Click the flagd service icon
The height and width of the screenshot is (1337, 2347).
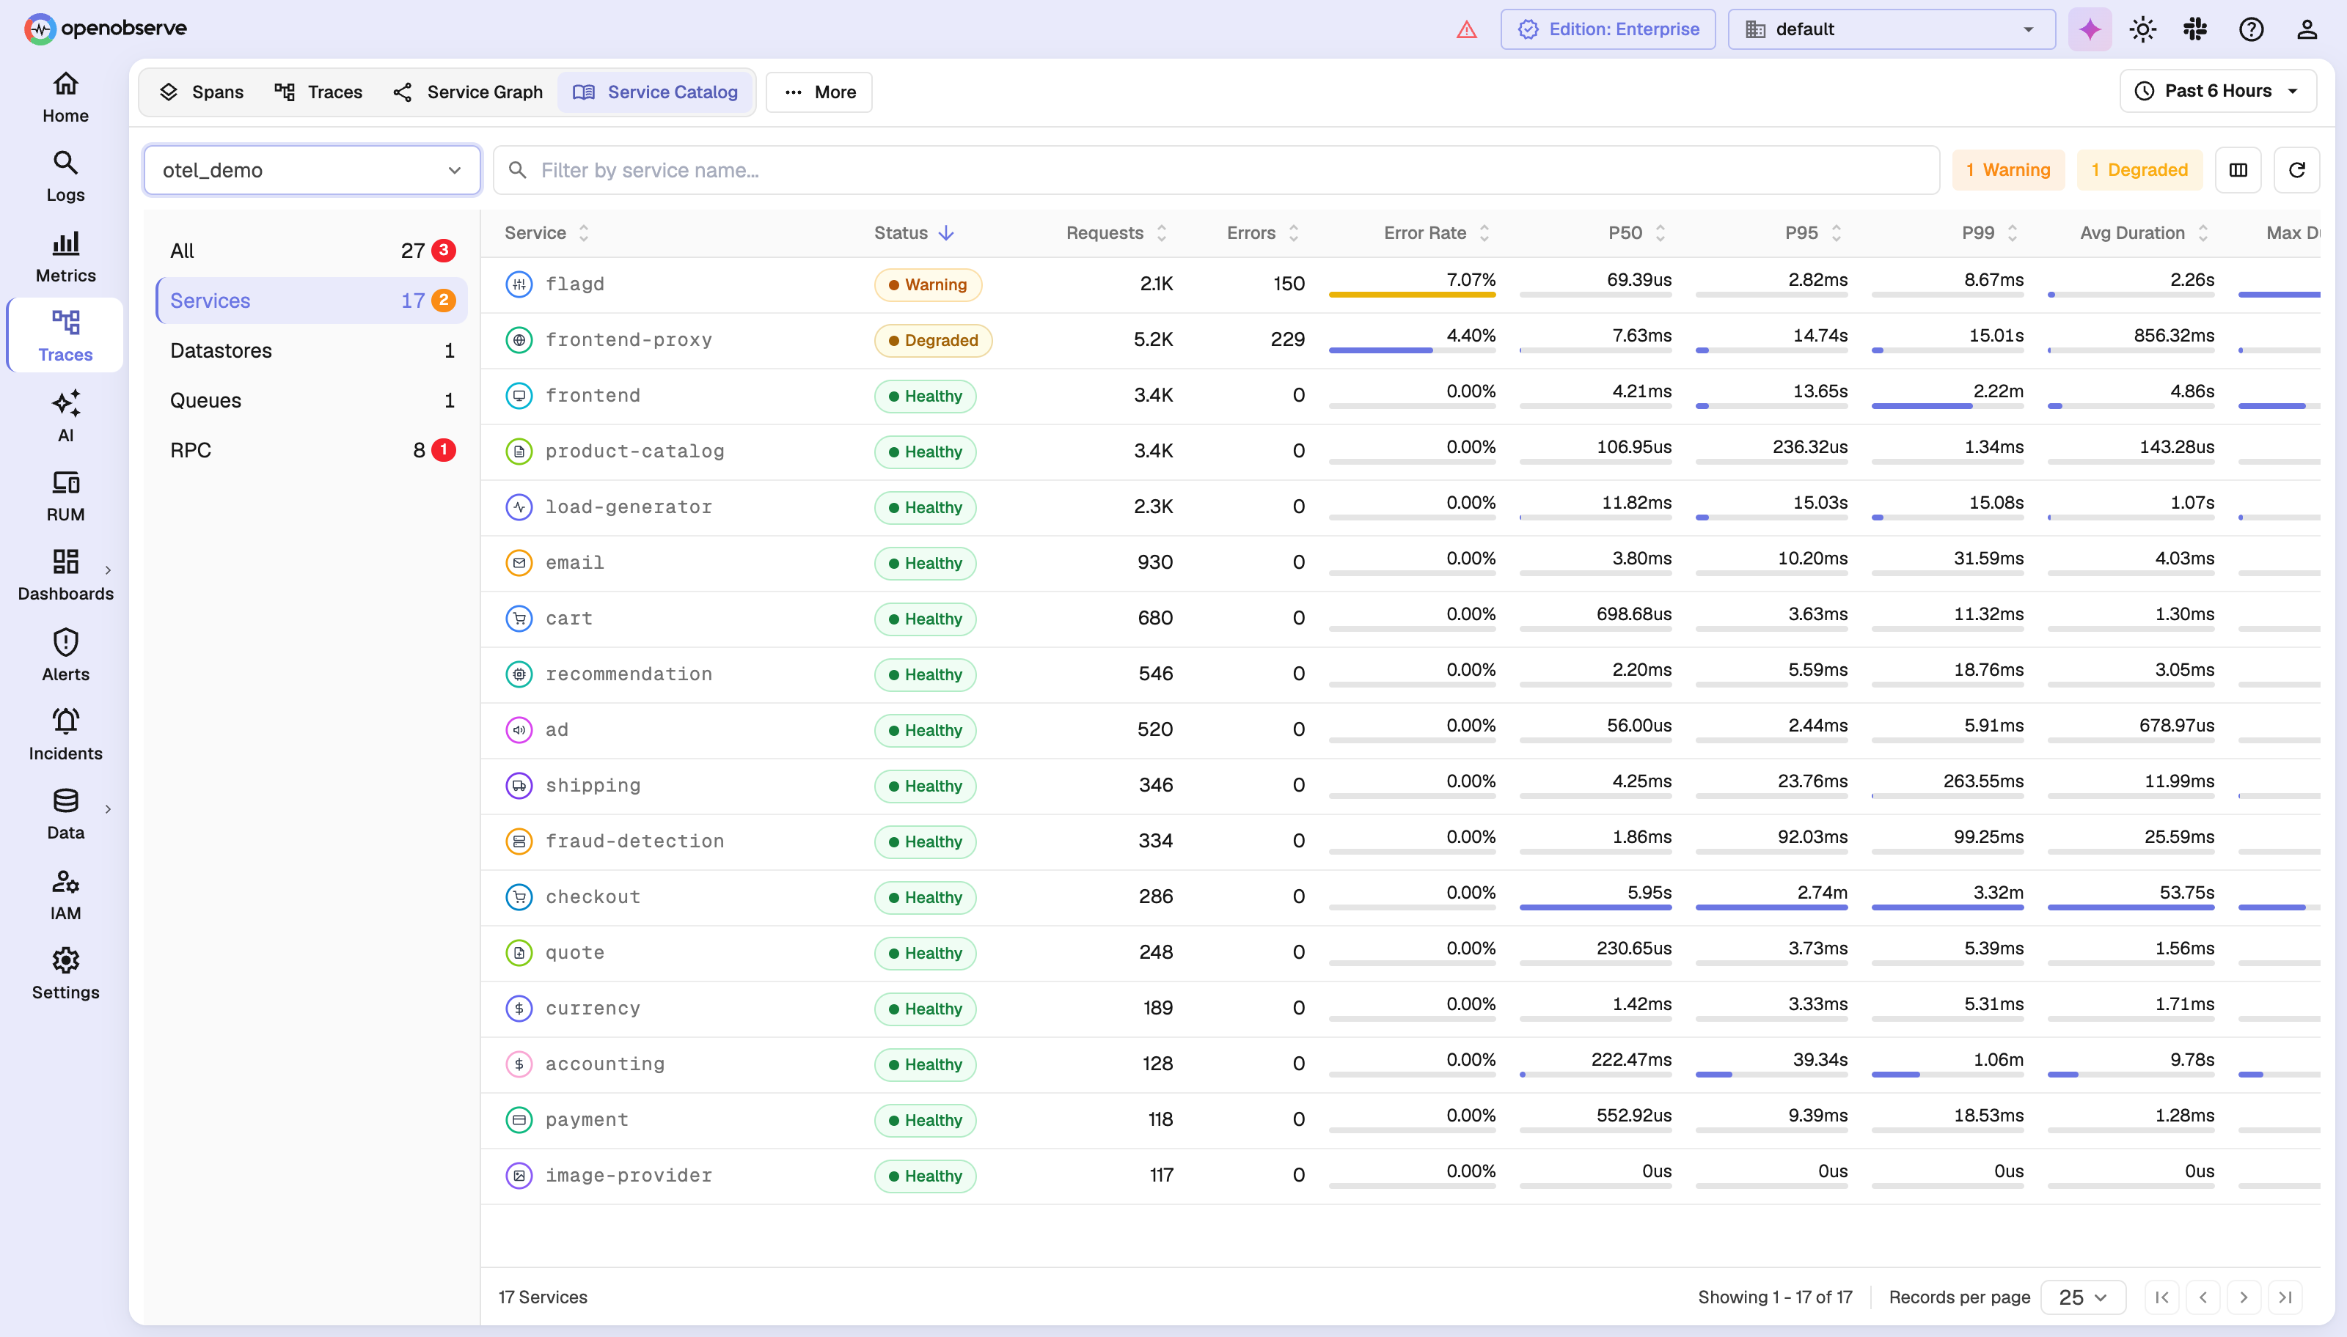pyautogui.click(x=519, y=284)
